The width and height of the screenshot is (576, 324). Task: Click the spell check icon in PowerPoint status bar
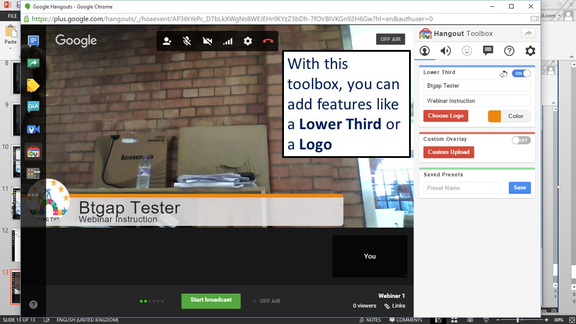pyautogui.click(x=46, y=320)
